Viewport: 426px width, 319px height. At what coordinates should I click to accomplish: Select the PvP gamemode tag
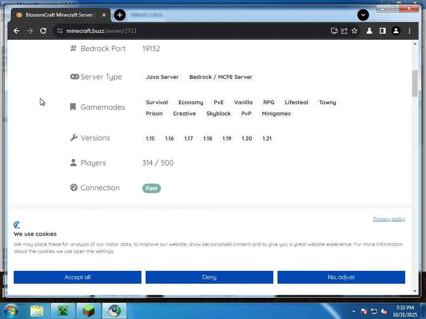(x=246, y=114)
